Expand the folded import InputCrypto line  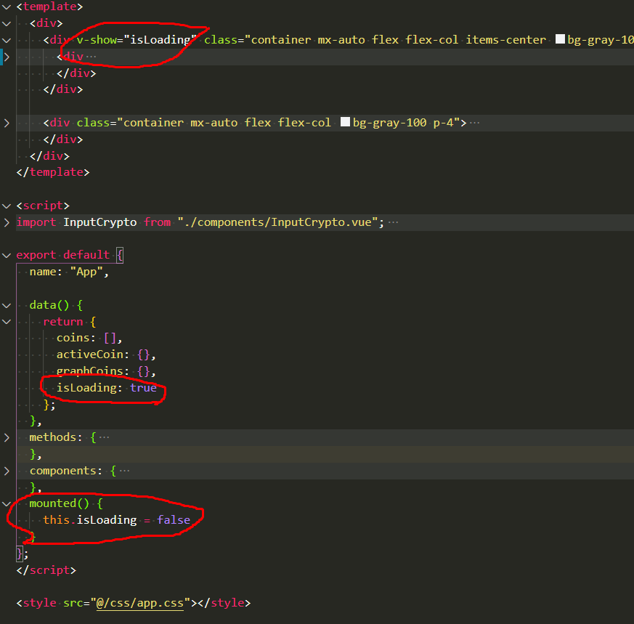click(x=7, y=222)
